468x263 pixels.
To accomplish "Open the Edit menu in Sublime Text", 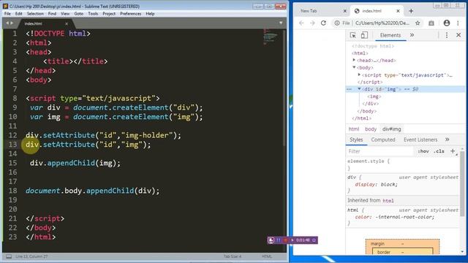I will [18, 14].
